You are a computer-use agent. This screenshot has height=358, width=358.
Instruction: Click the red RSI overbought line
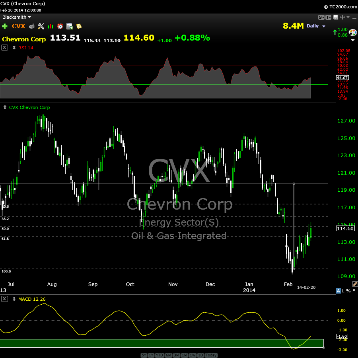164,66
